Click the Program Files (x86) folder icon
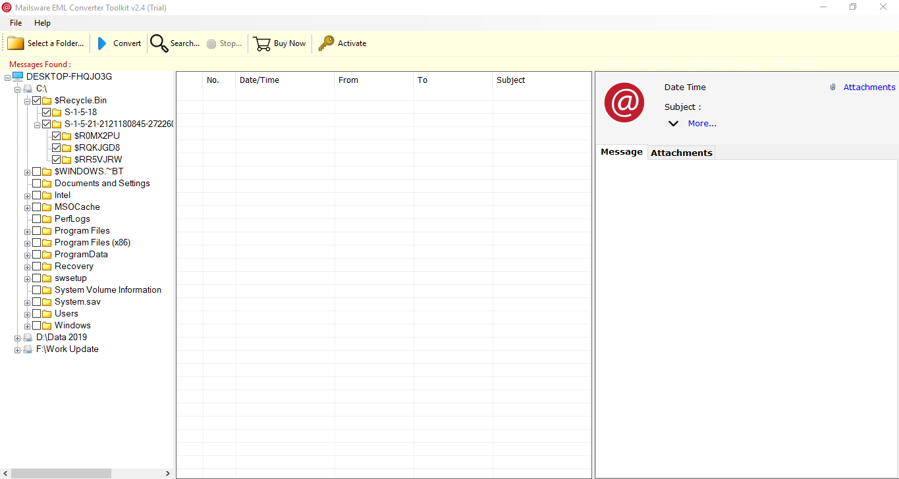 click(x=47, y=242)
